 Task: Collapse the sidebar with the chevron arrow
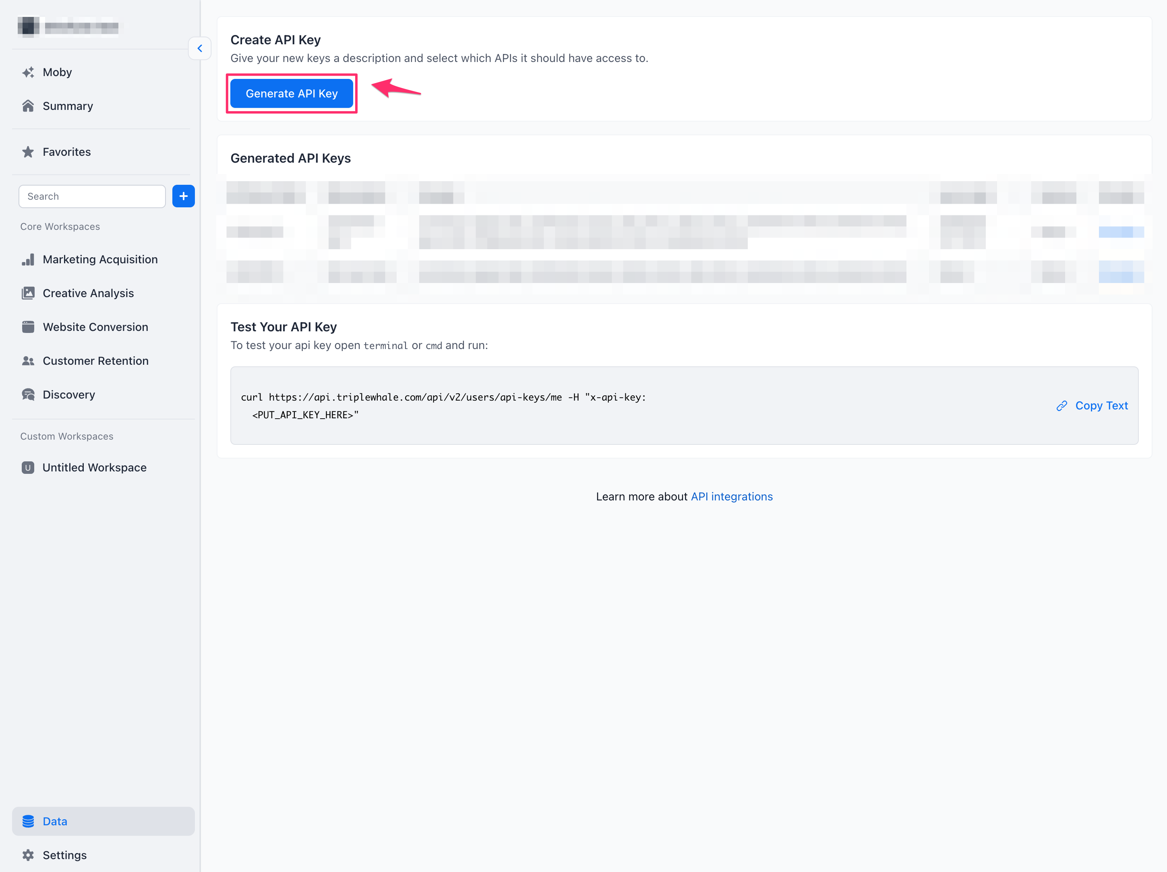coord(200,49)
